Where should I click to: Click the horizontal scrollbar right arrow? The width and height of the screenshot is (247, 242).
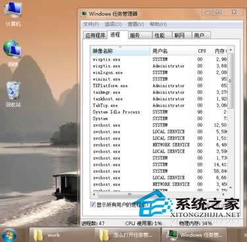[x=223, y=194]
